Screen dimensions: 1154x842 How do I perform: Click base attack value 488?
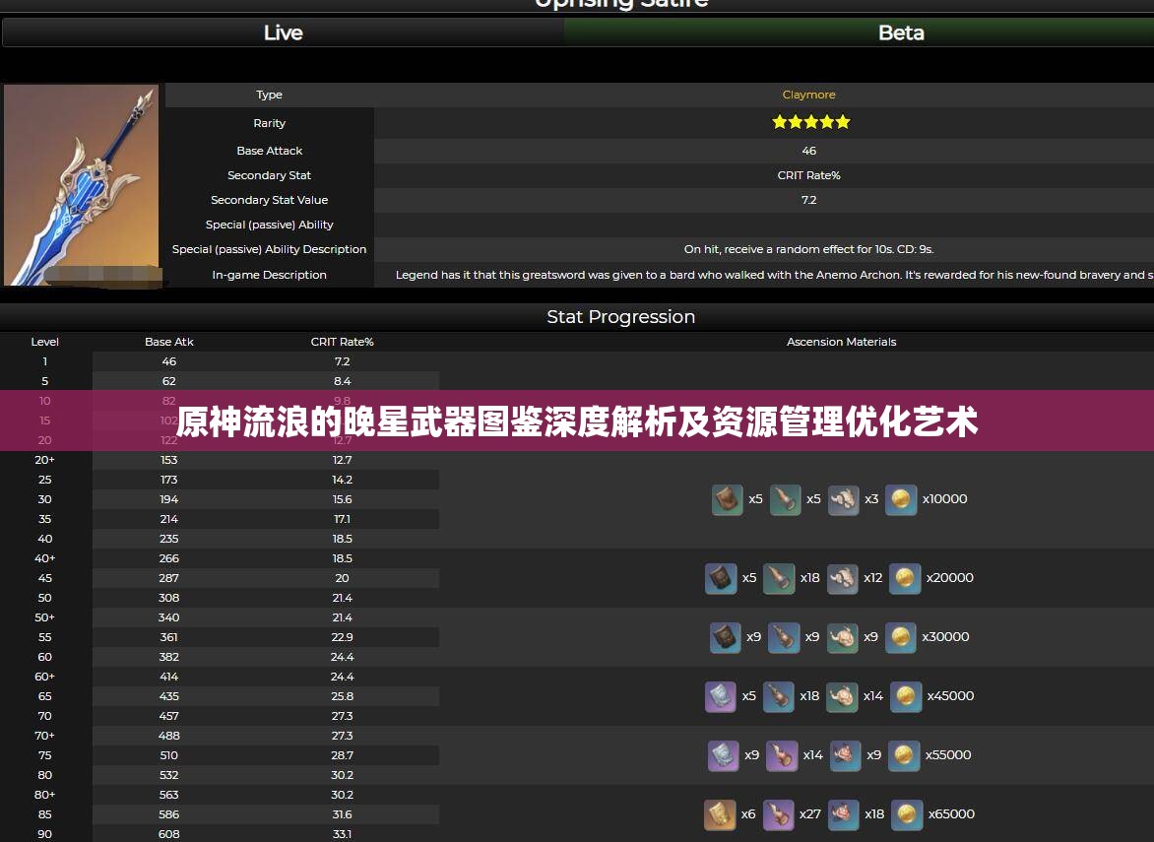(x=169, y=736)
